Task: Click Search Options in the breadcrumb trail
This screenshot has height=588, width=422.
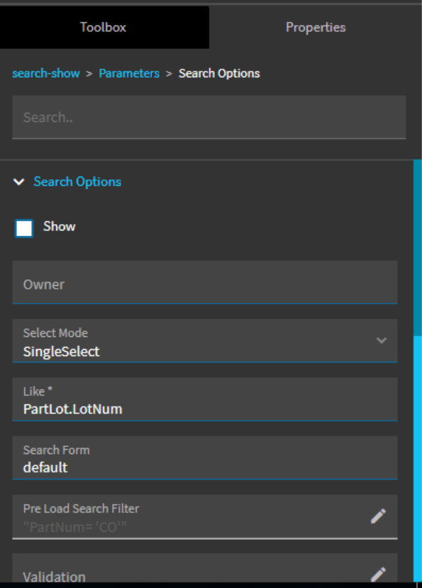Action: pyautogui.click(x=218, y=72)
